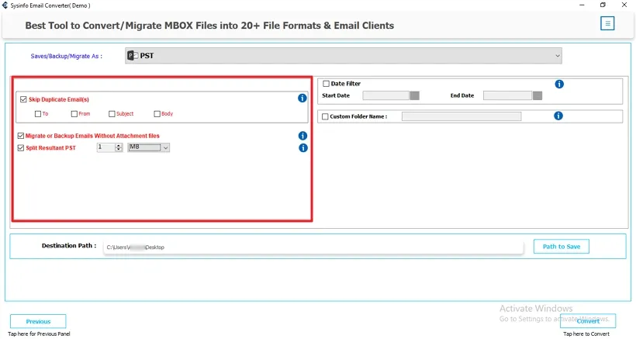Click the End Date input field
The height and width of the screenshot is (339, 636).
click(508, 95)
